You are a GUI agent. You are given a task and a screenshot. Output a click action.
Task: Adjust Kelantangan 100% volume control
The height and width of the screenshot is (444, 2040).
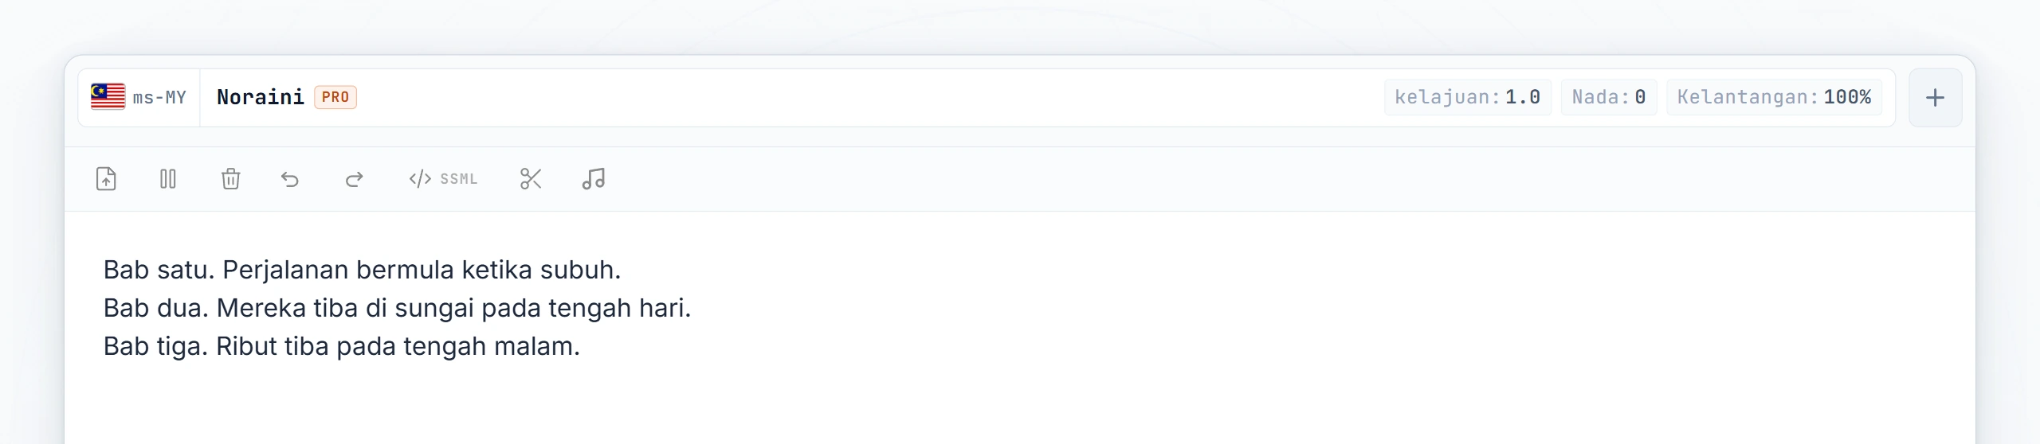tap(1774, 97)
